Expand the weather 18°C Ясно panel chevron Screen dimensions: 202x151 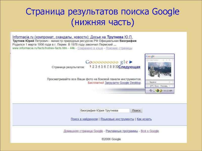(169, 86)
